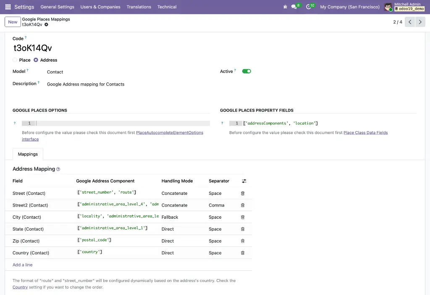
Task: Click Settings app title
Action: 24,7
